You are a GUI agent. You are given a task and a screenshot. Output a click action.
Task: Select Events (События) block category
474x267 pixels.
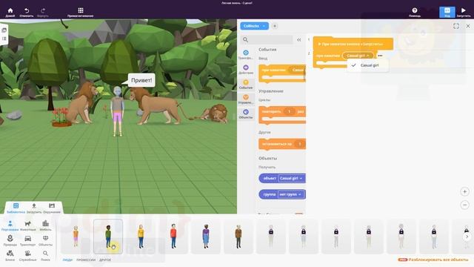click(x=246, y=84)
